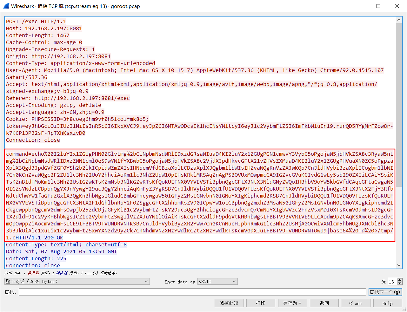This screenshot has width=407, height=312.
Task: Click the '1.cHTTP/1.1 200 OK' line
Action: (x=35, y=237)
